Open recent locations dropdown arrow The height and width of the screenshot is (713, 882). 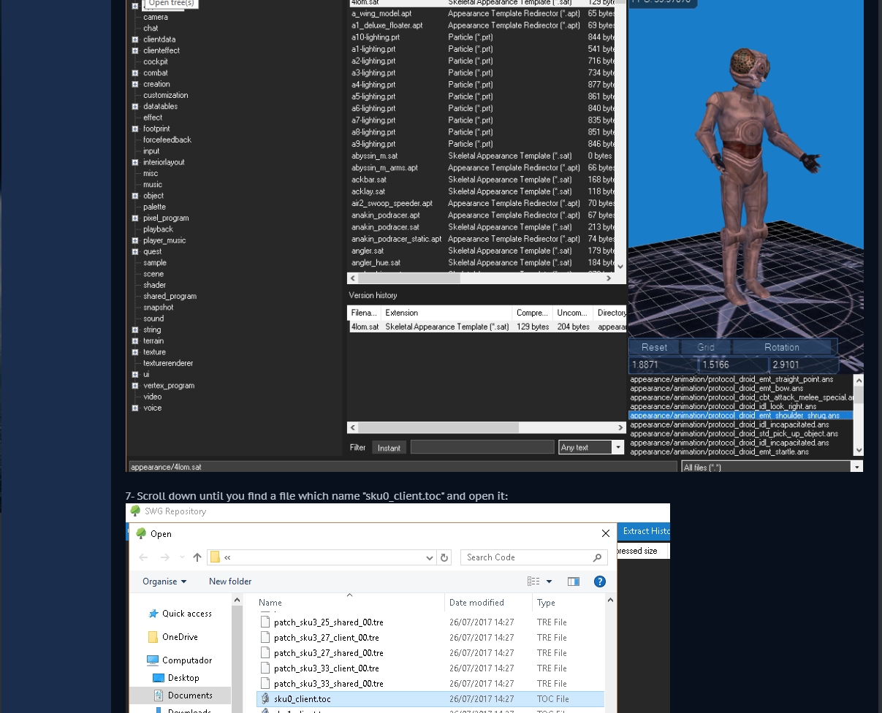click(x=182, y=557)
